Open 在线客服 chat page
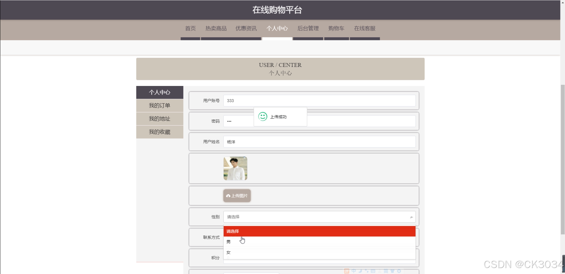The image size is (565, 274). 365,29
